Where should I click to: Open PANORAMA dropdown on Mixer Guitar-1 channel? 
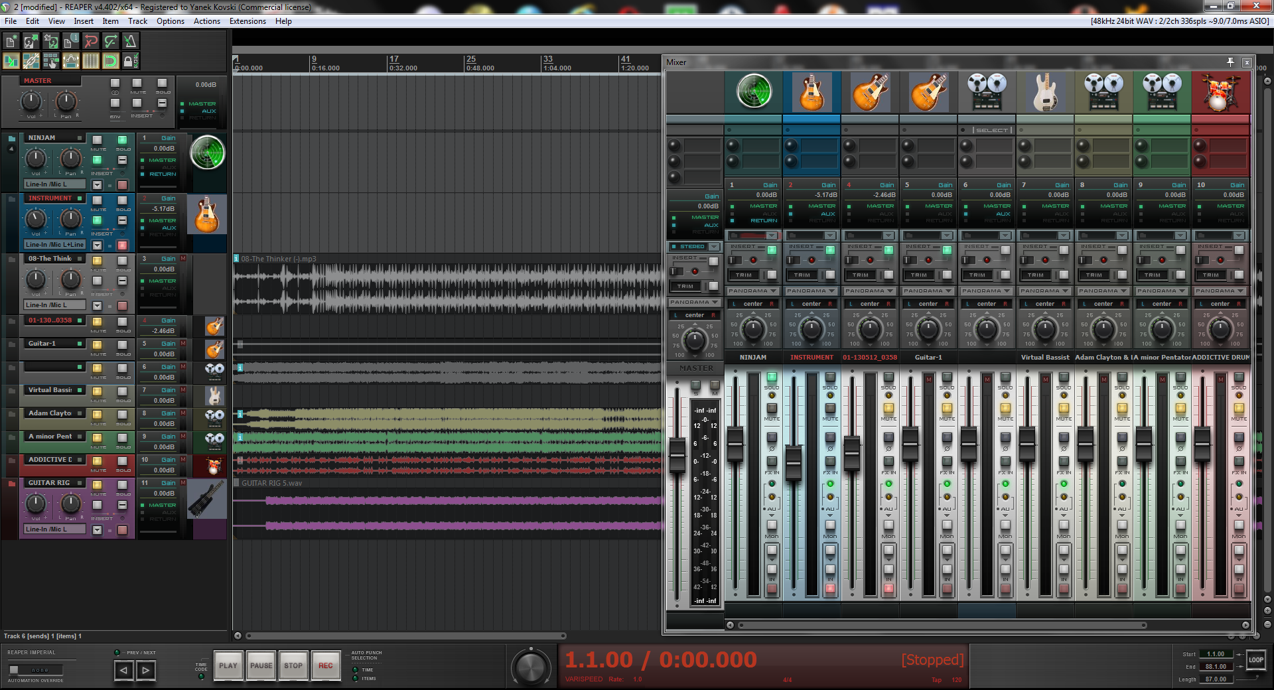928,291
